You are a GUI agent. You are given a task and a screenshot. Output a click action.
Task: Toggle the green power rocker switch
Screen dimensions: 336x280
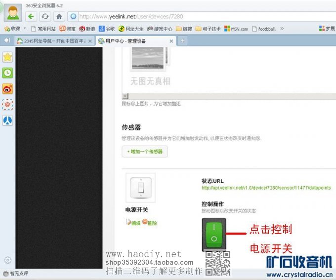pyautogui.click(x=213, y=235)
